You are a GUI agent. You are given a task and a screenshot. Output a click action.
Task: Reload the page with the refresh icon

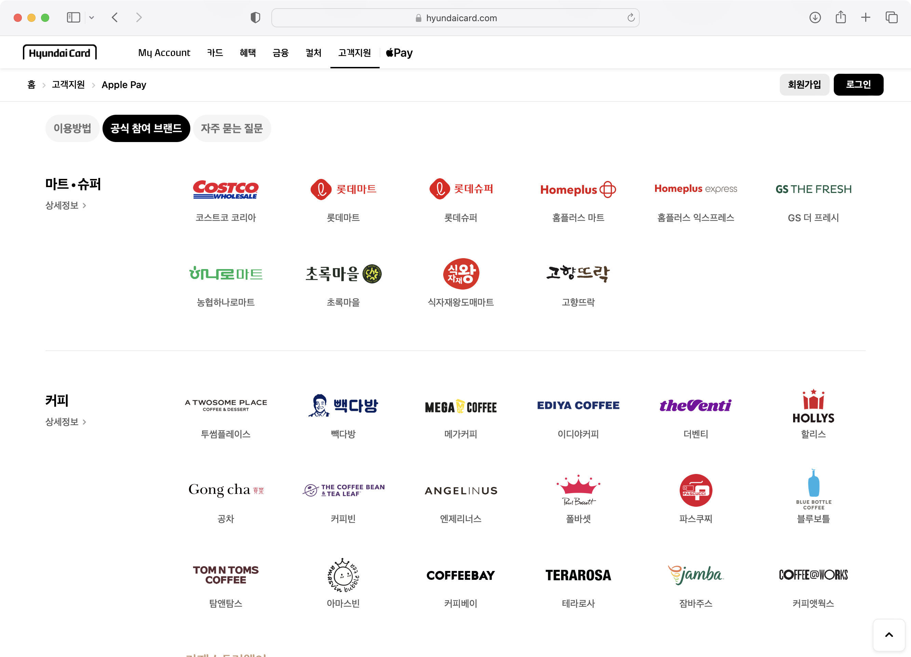631,18
